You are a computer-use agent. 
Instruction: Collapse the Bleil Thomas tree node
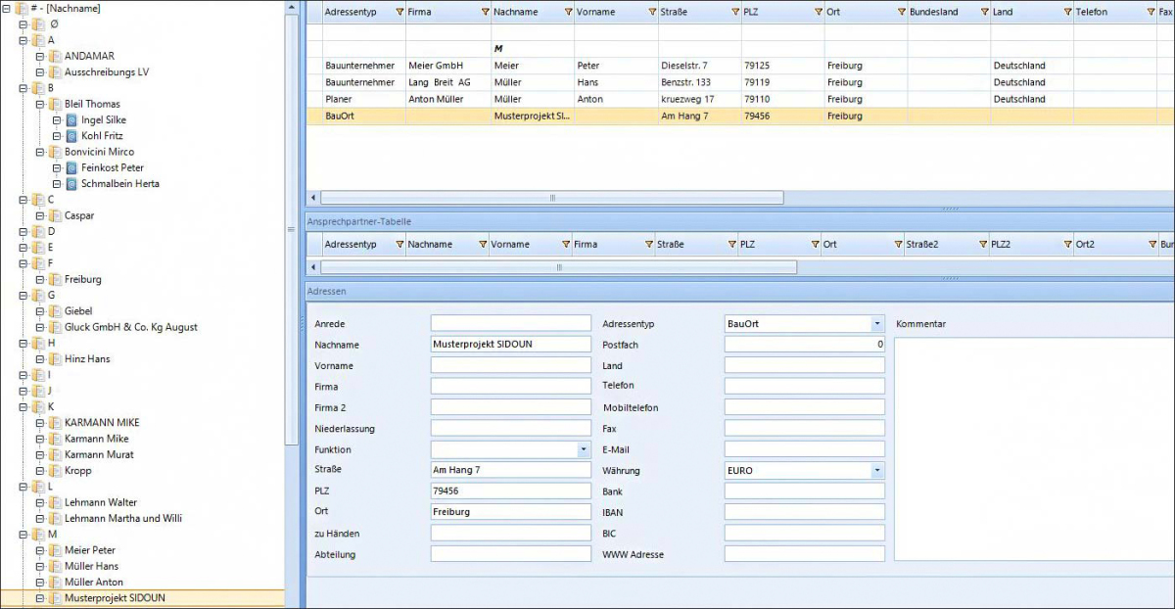[x=40, y=104]
